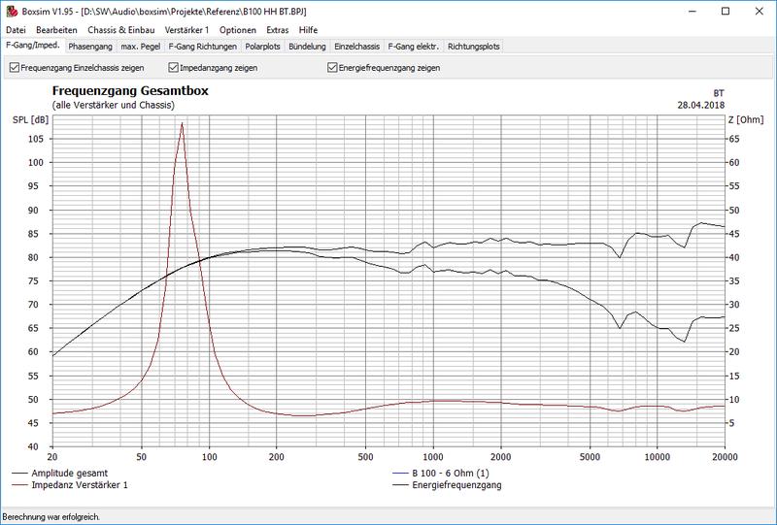Open the Bearbeiten menu
Screen dimensions: 777x525
(56, 30)
